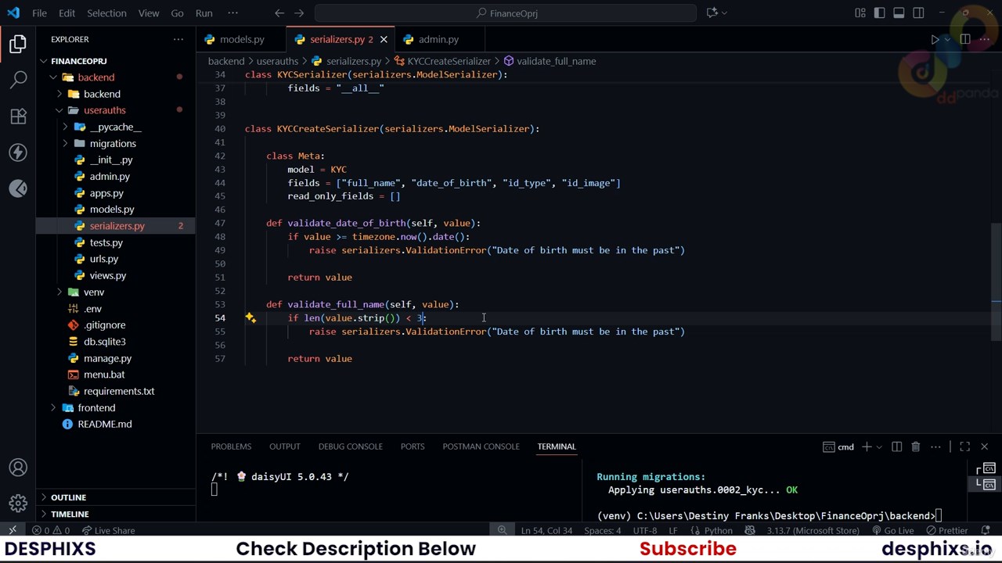Open terminal panel More Actions ellipsis
The width and height of the screenshot is (1002, 563).
point(935,446)
